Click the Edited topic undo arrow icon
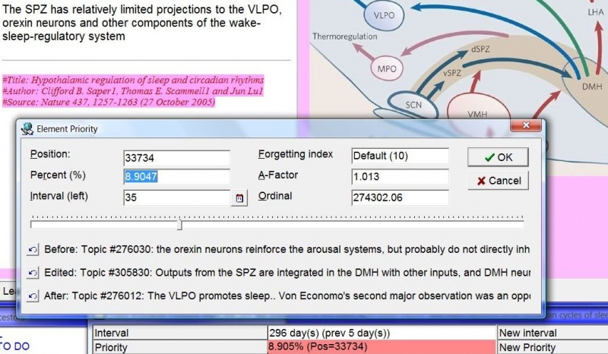The image size is (608, 354). coord(33,273)
